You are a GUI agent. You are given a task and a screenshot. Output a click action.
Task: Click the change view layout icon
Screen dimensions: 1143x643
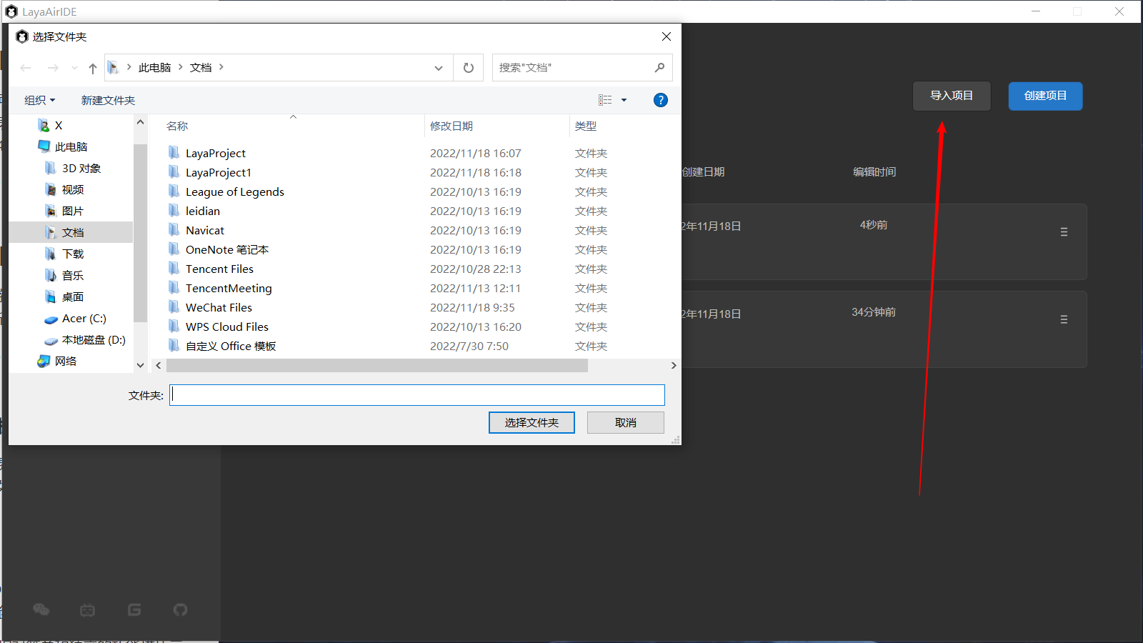tap(605, 100)
